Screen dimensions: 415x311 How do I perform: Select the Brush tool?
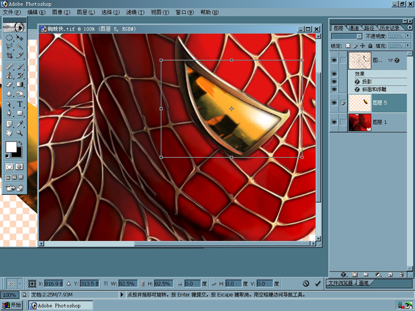pyautogui.click(x=20, y=66)
